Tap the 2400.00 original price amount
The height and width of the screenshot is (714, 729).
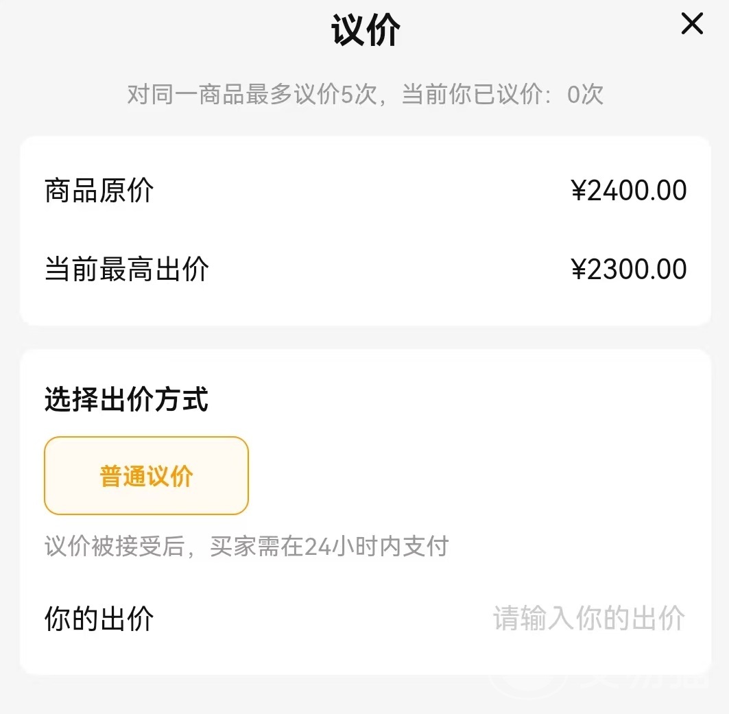pyautogui.click(x=637, y=191)
